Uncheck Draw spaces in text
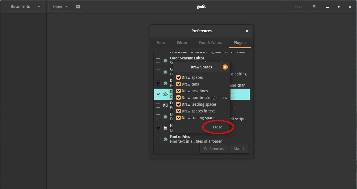 [178, 111]
